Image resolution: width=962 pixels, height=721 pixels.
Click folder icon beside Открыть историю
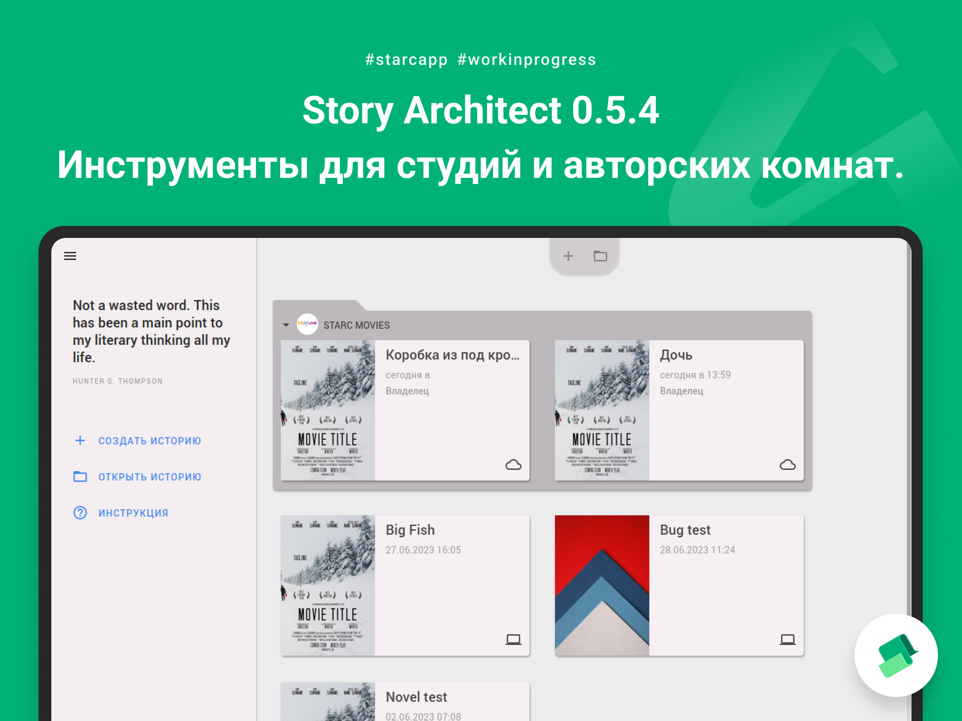80,477
